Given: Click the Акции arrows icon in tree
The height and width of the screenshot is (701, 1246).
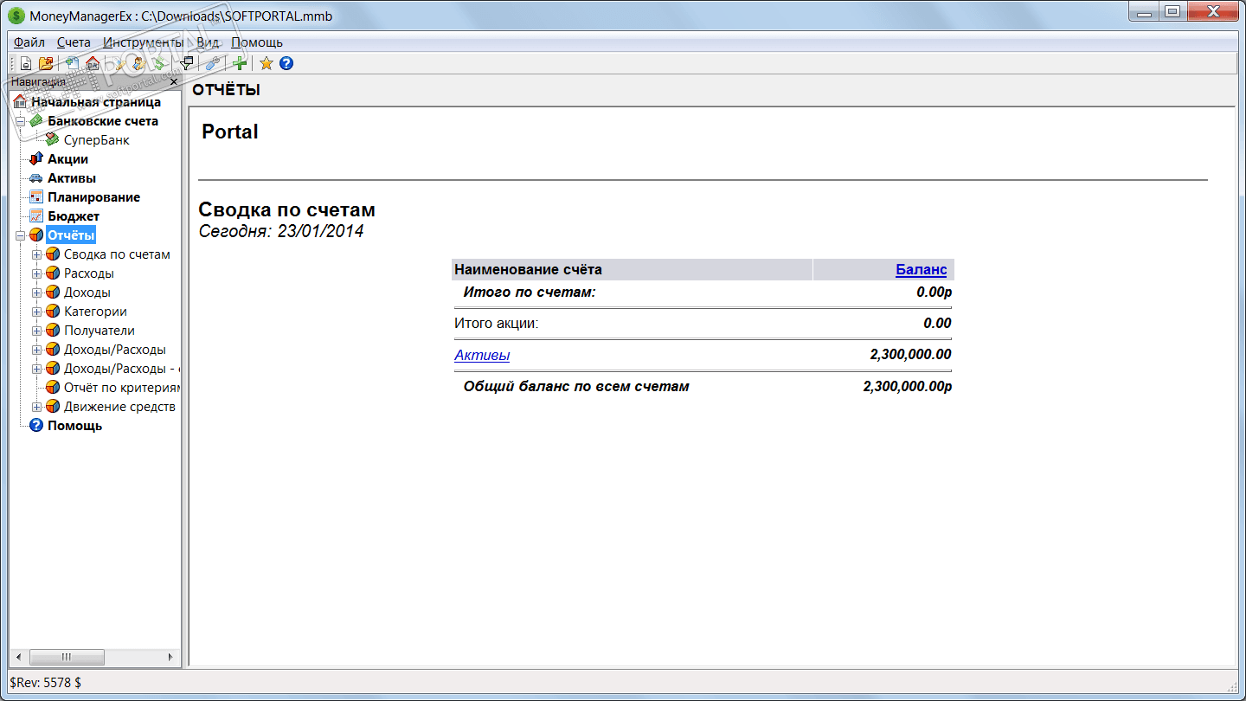Looking at the screenshot, I should tap(36, 159).
